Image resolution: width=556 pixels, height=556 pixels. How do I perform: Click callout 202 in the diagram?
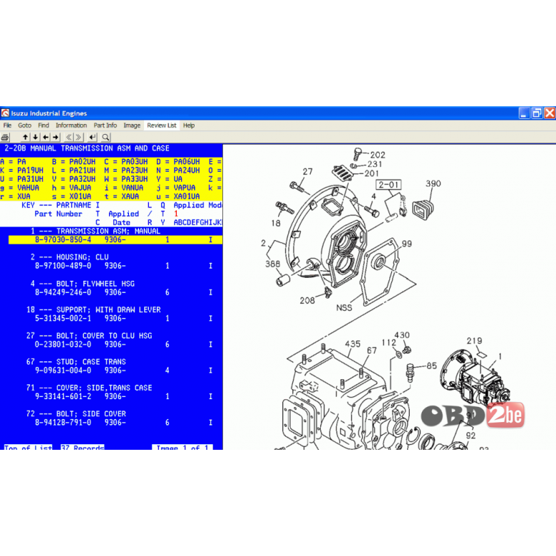point(378,155)
